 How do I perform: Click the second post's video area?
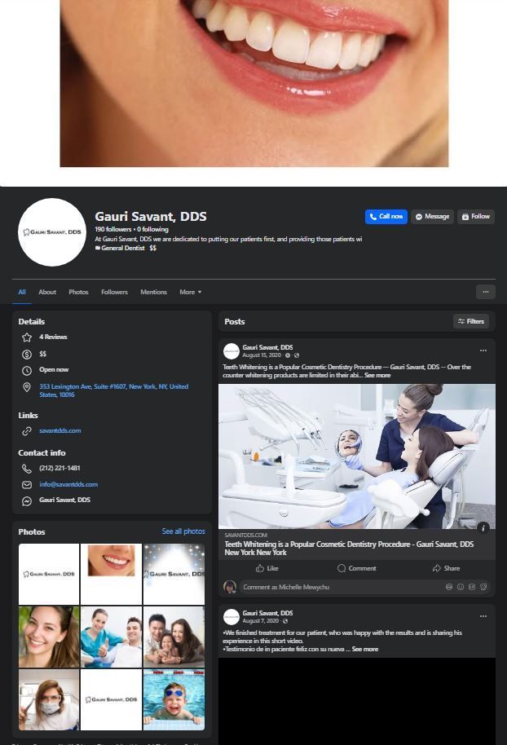click(357, 701)
